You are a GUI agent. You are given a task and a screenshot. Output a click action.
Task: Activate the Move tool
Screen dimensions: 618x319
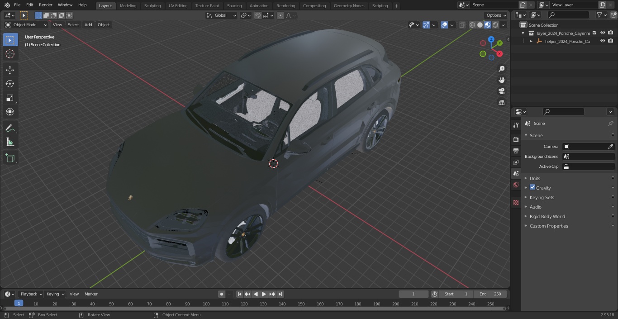[10, 70]
